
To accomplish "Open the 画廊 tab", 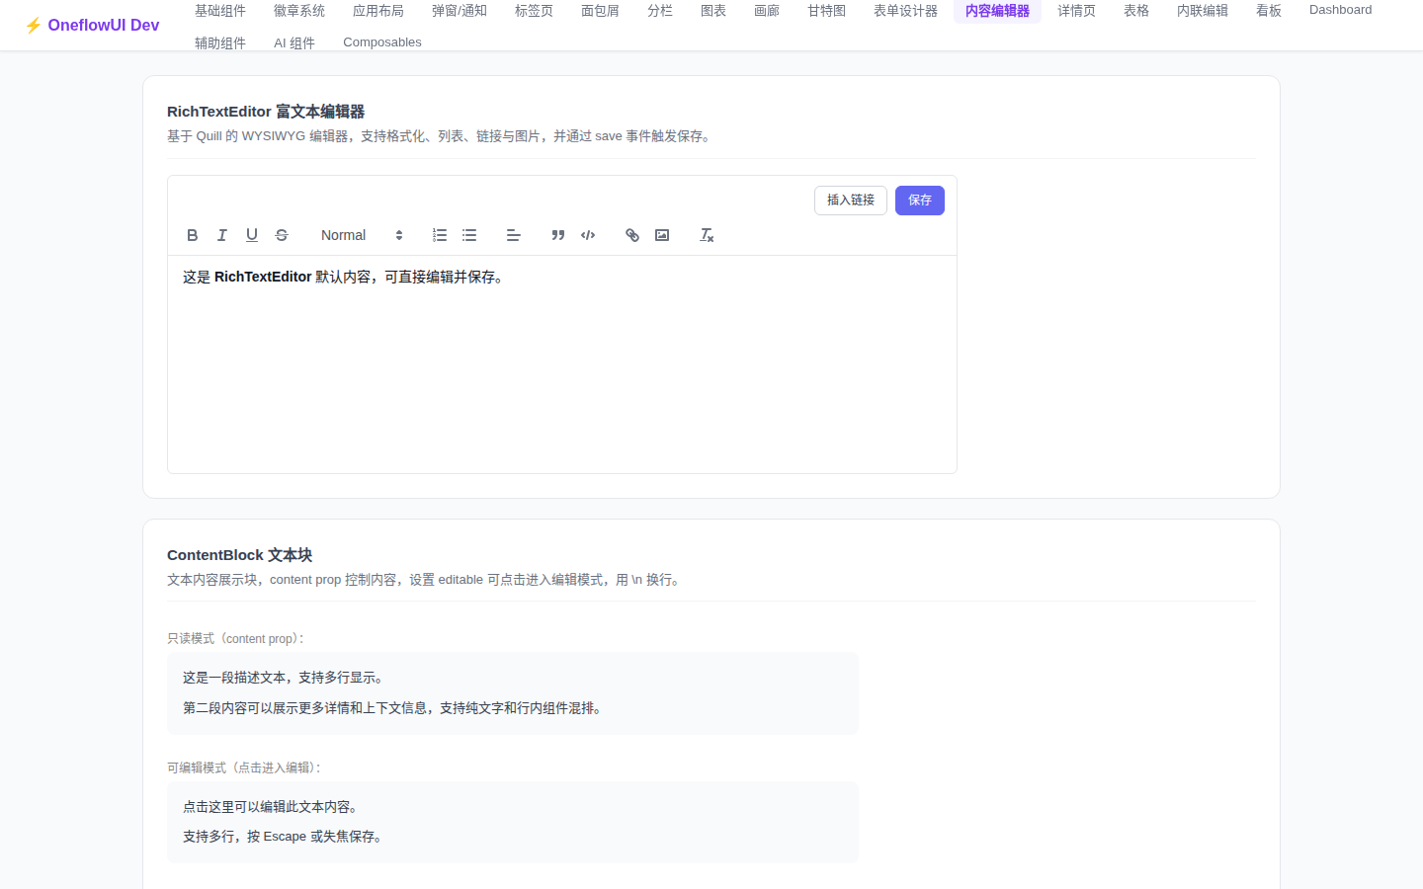I will [x=767, y=11].
